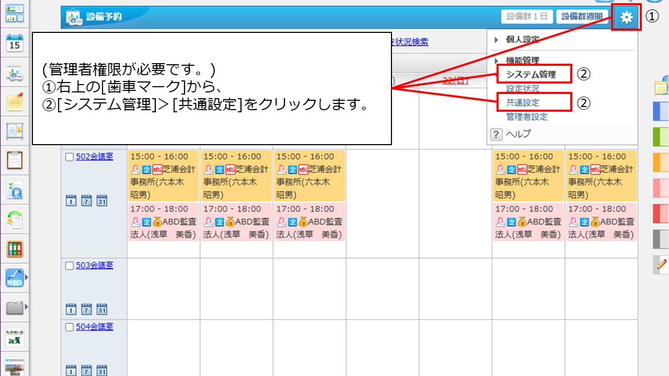Expand the folder icon submenu arrow
Screen dimensions: 669x376
26,307
